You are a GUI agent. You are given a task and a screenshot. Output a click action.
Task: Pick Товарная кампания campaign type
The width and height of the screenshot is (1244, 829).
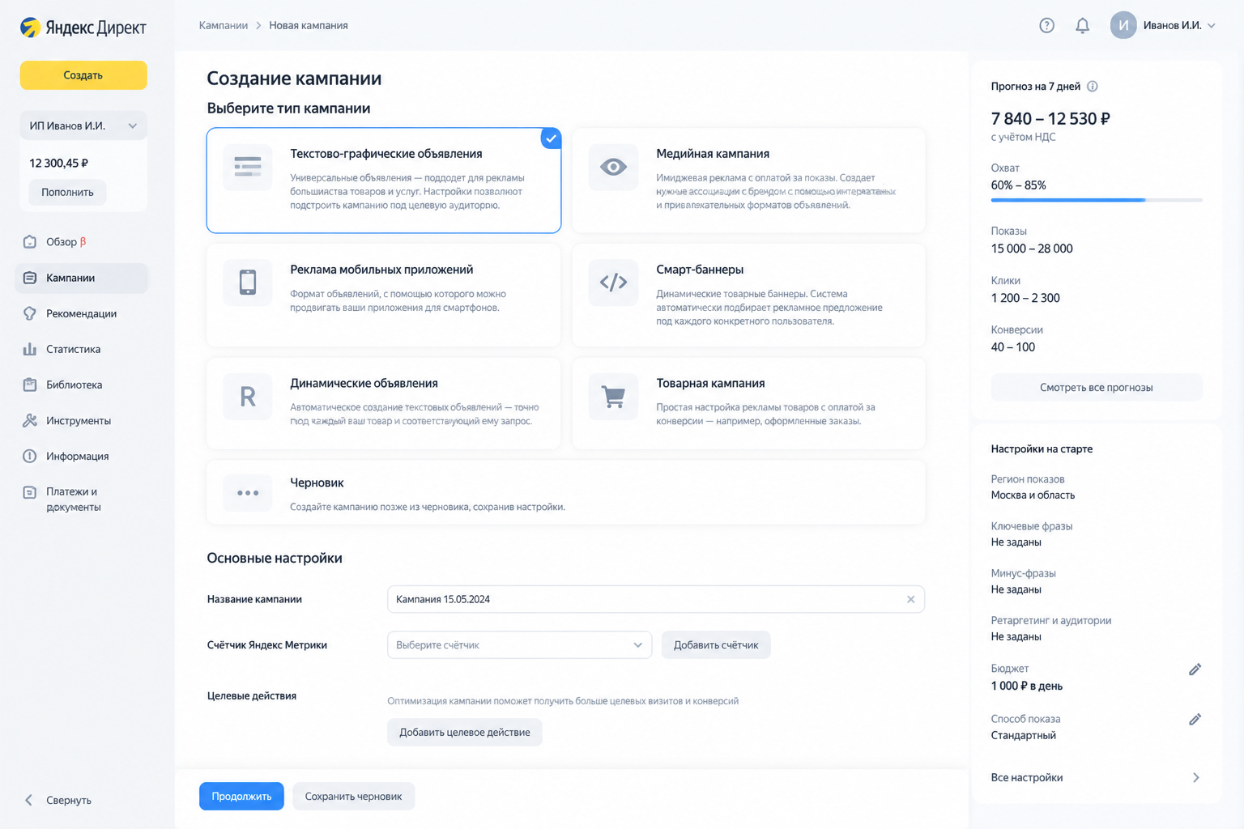(x=748, y=403)
